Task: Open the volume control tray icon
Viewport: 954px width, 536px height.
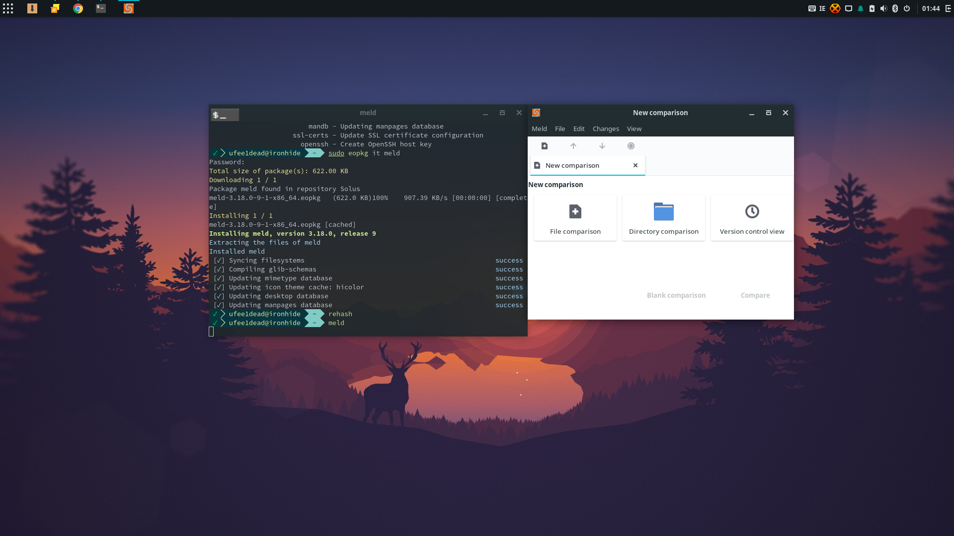Action: (883, 8)
